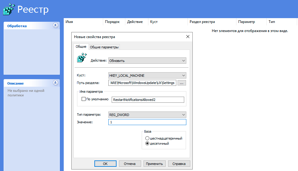298x171 pixels.
Task: Click the Тип column header
Action: click(x=282, y=22)
